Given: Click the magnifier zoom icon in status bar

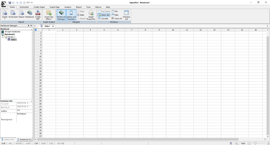Looking at the screenshot, I should 236,143.
